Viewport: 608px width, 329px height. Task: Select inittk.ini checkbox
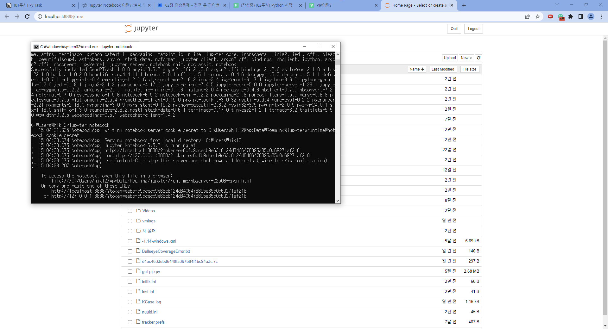coord(130,282)
